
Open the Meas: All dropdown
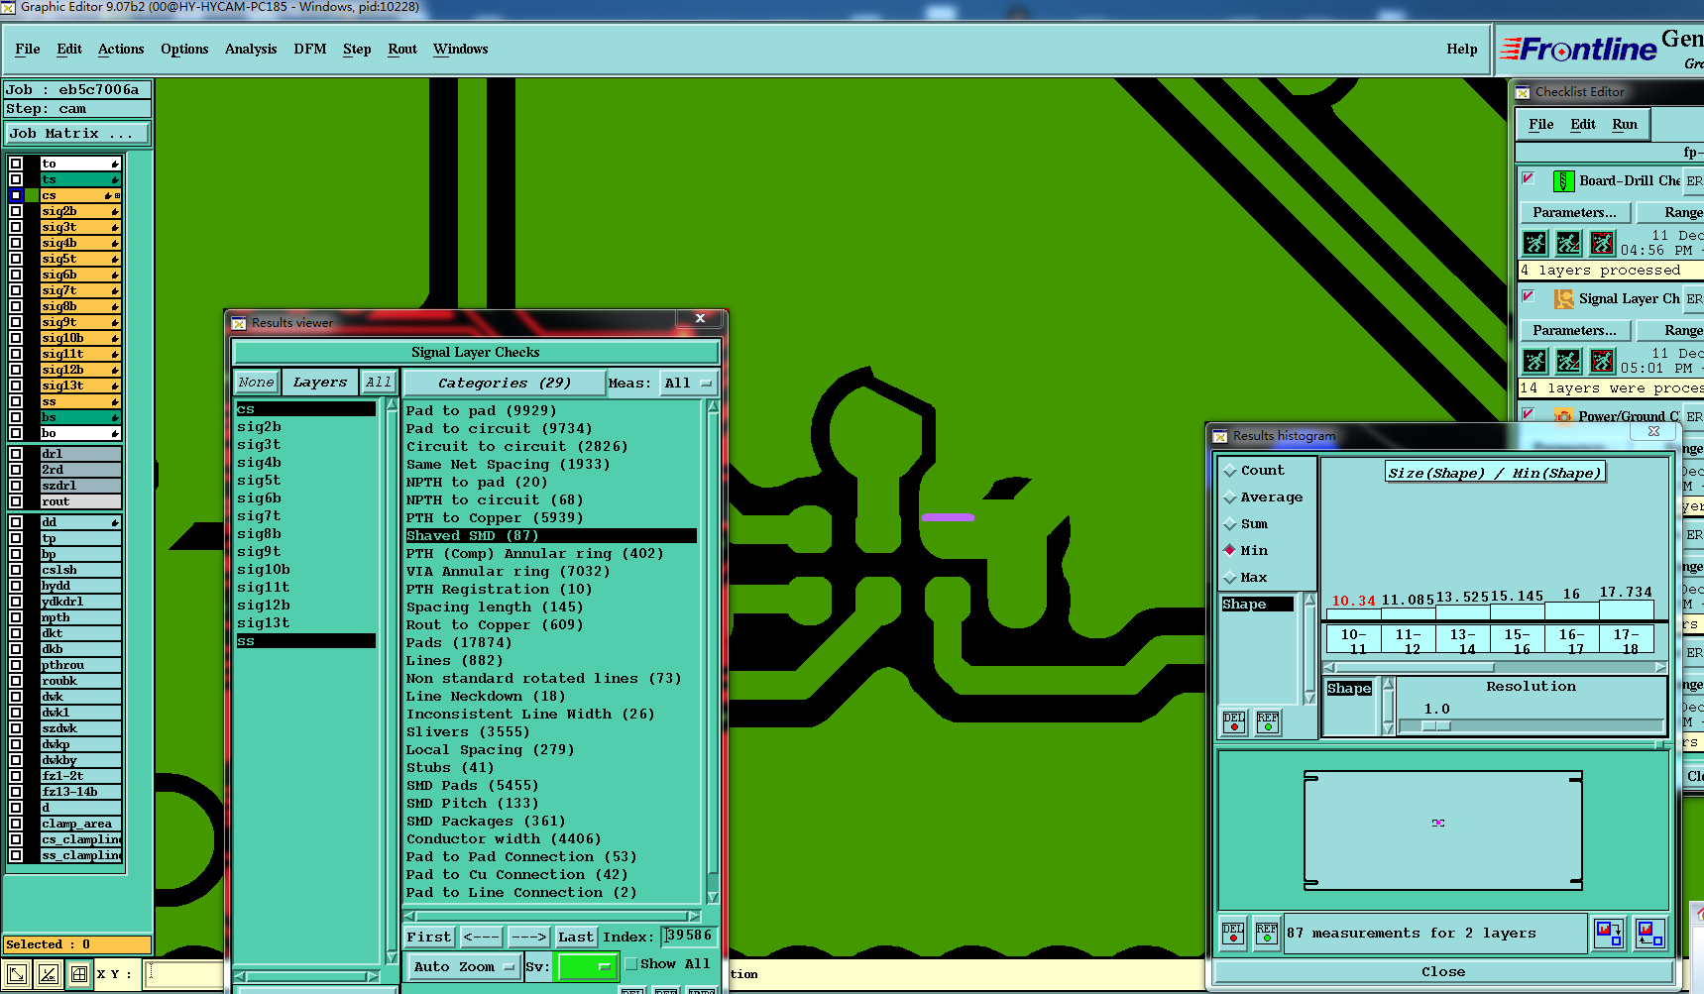point(689,384)
